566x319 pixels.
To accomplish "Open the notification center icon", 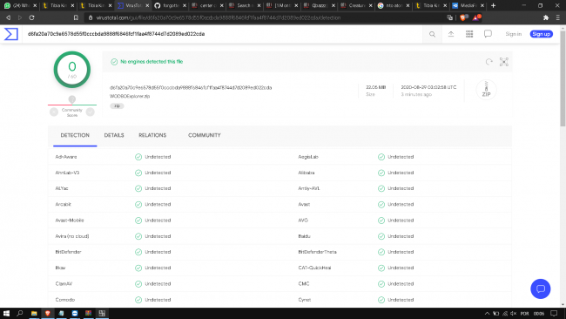I will pyautogui.click(x=554, y=313).
